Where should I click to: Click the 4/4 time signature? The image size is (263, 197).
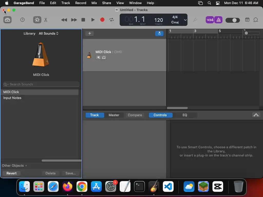(175, 17)
